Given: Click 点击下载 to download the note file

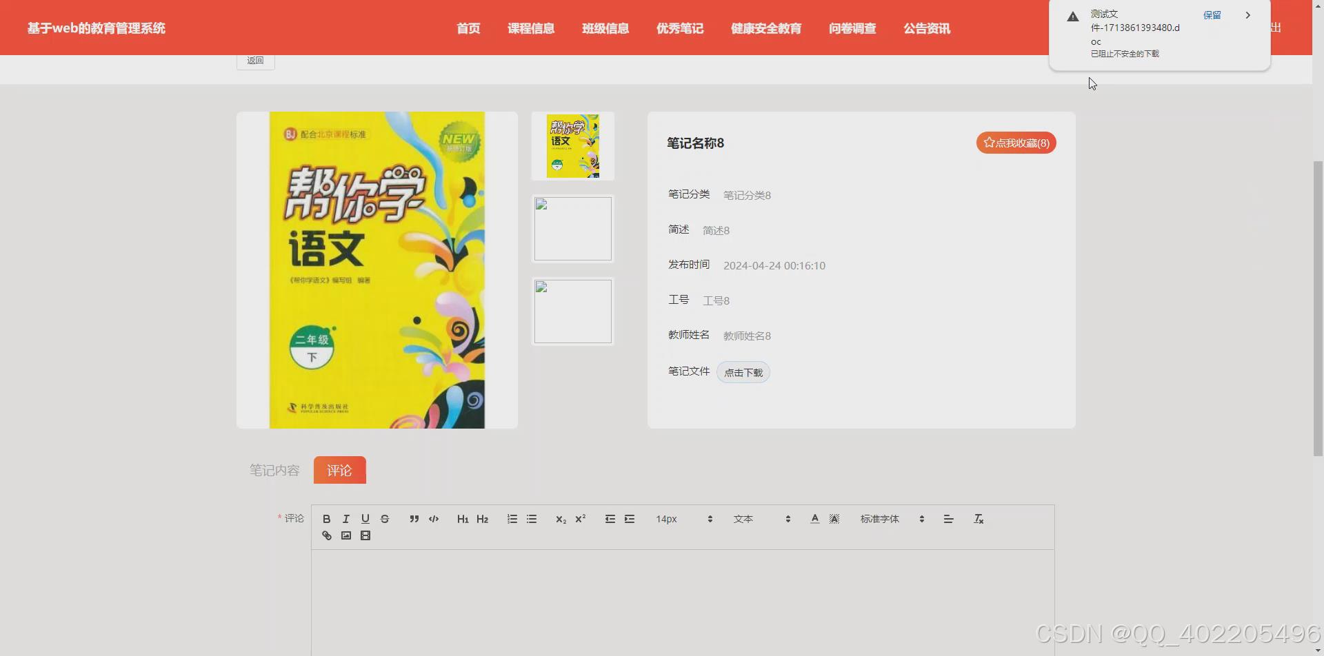Looking at the screenshot, I should [743, 372].
